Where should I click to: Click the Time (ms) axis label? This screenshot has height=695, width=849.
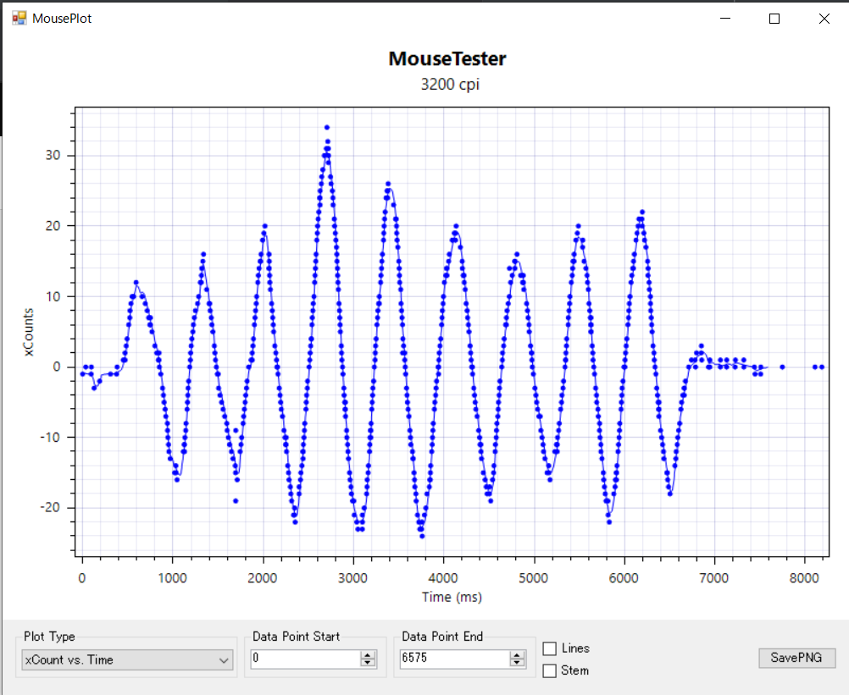point(452,597)
